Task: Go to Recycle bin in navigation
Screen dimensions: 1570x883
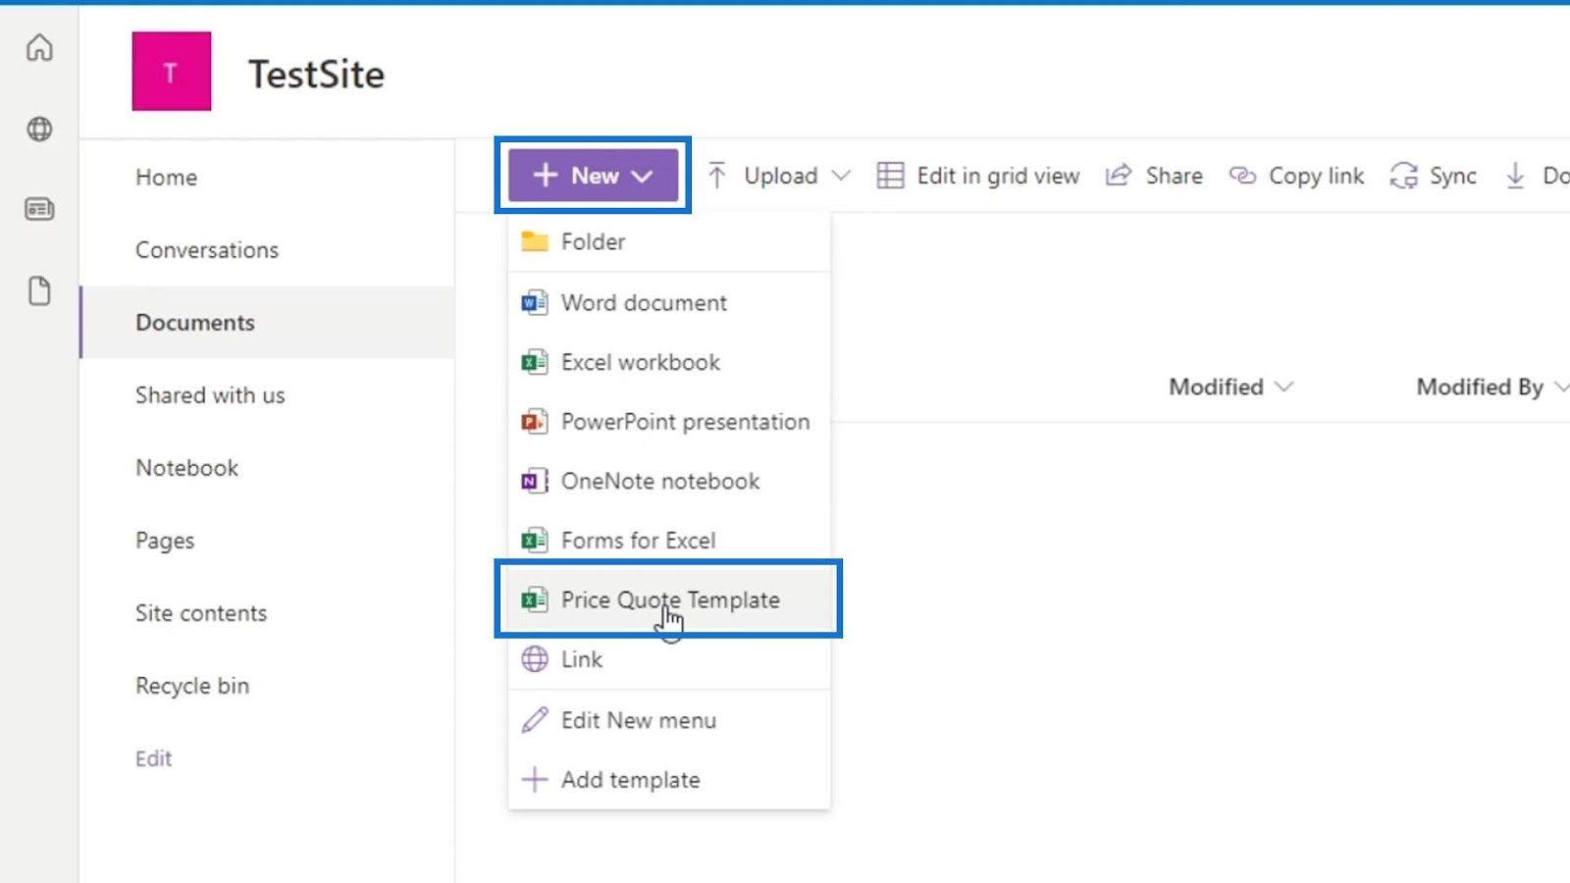Action: pos(192,686)
